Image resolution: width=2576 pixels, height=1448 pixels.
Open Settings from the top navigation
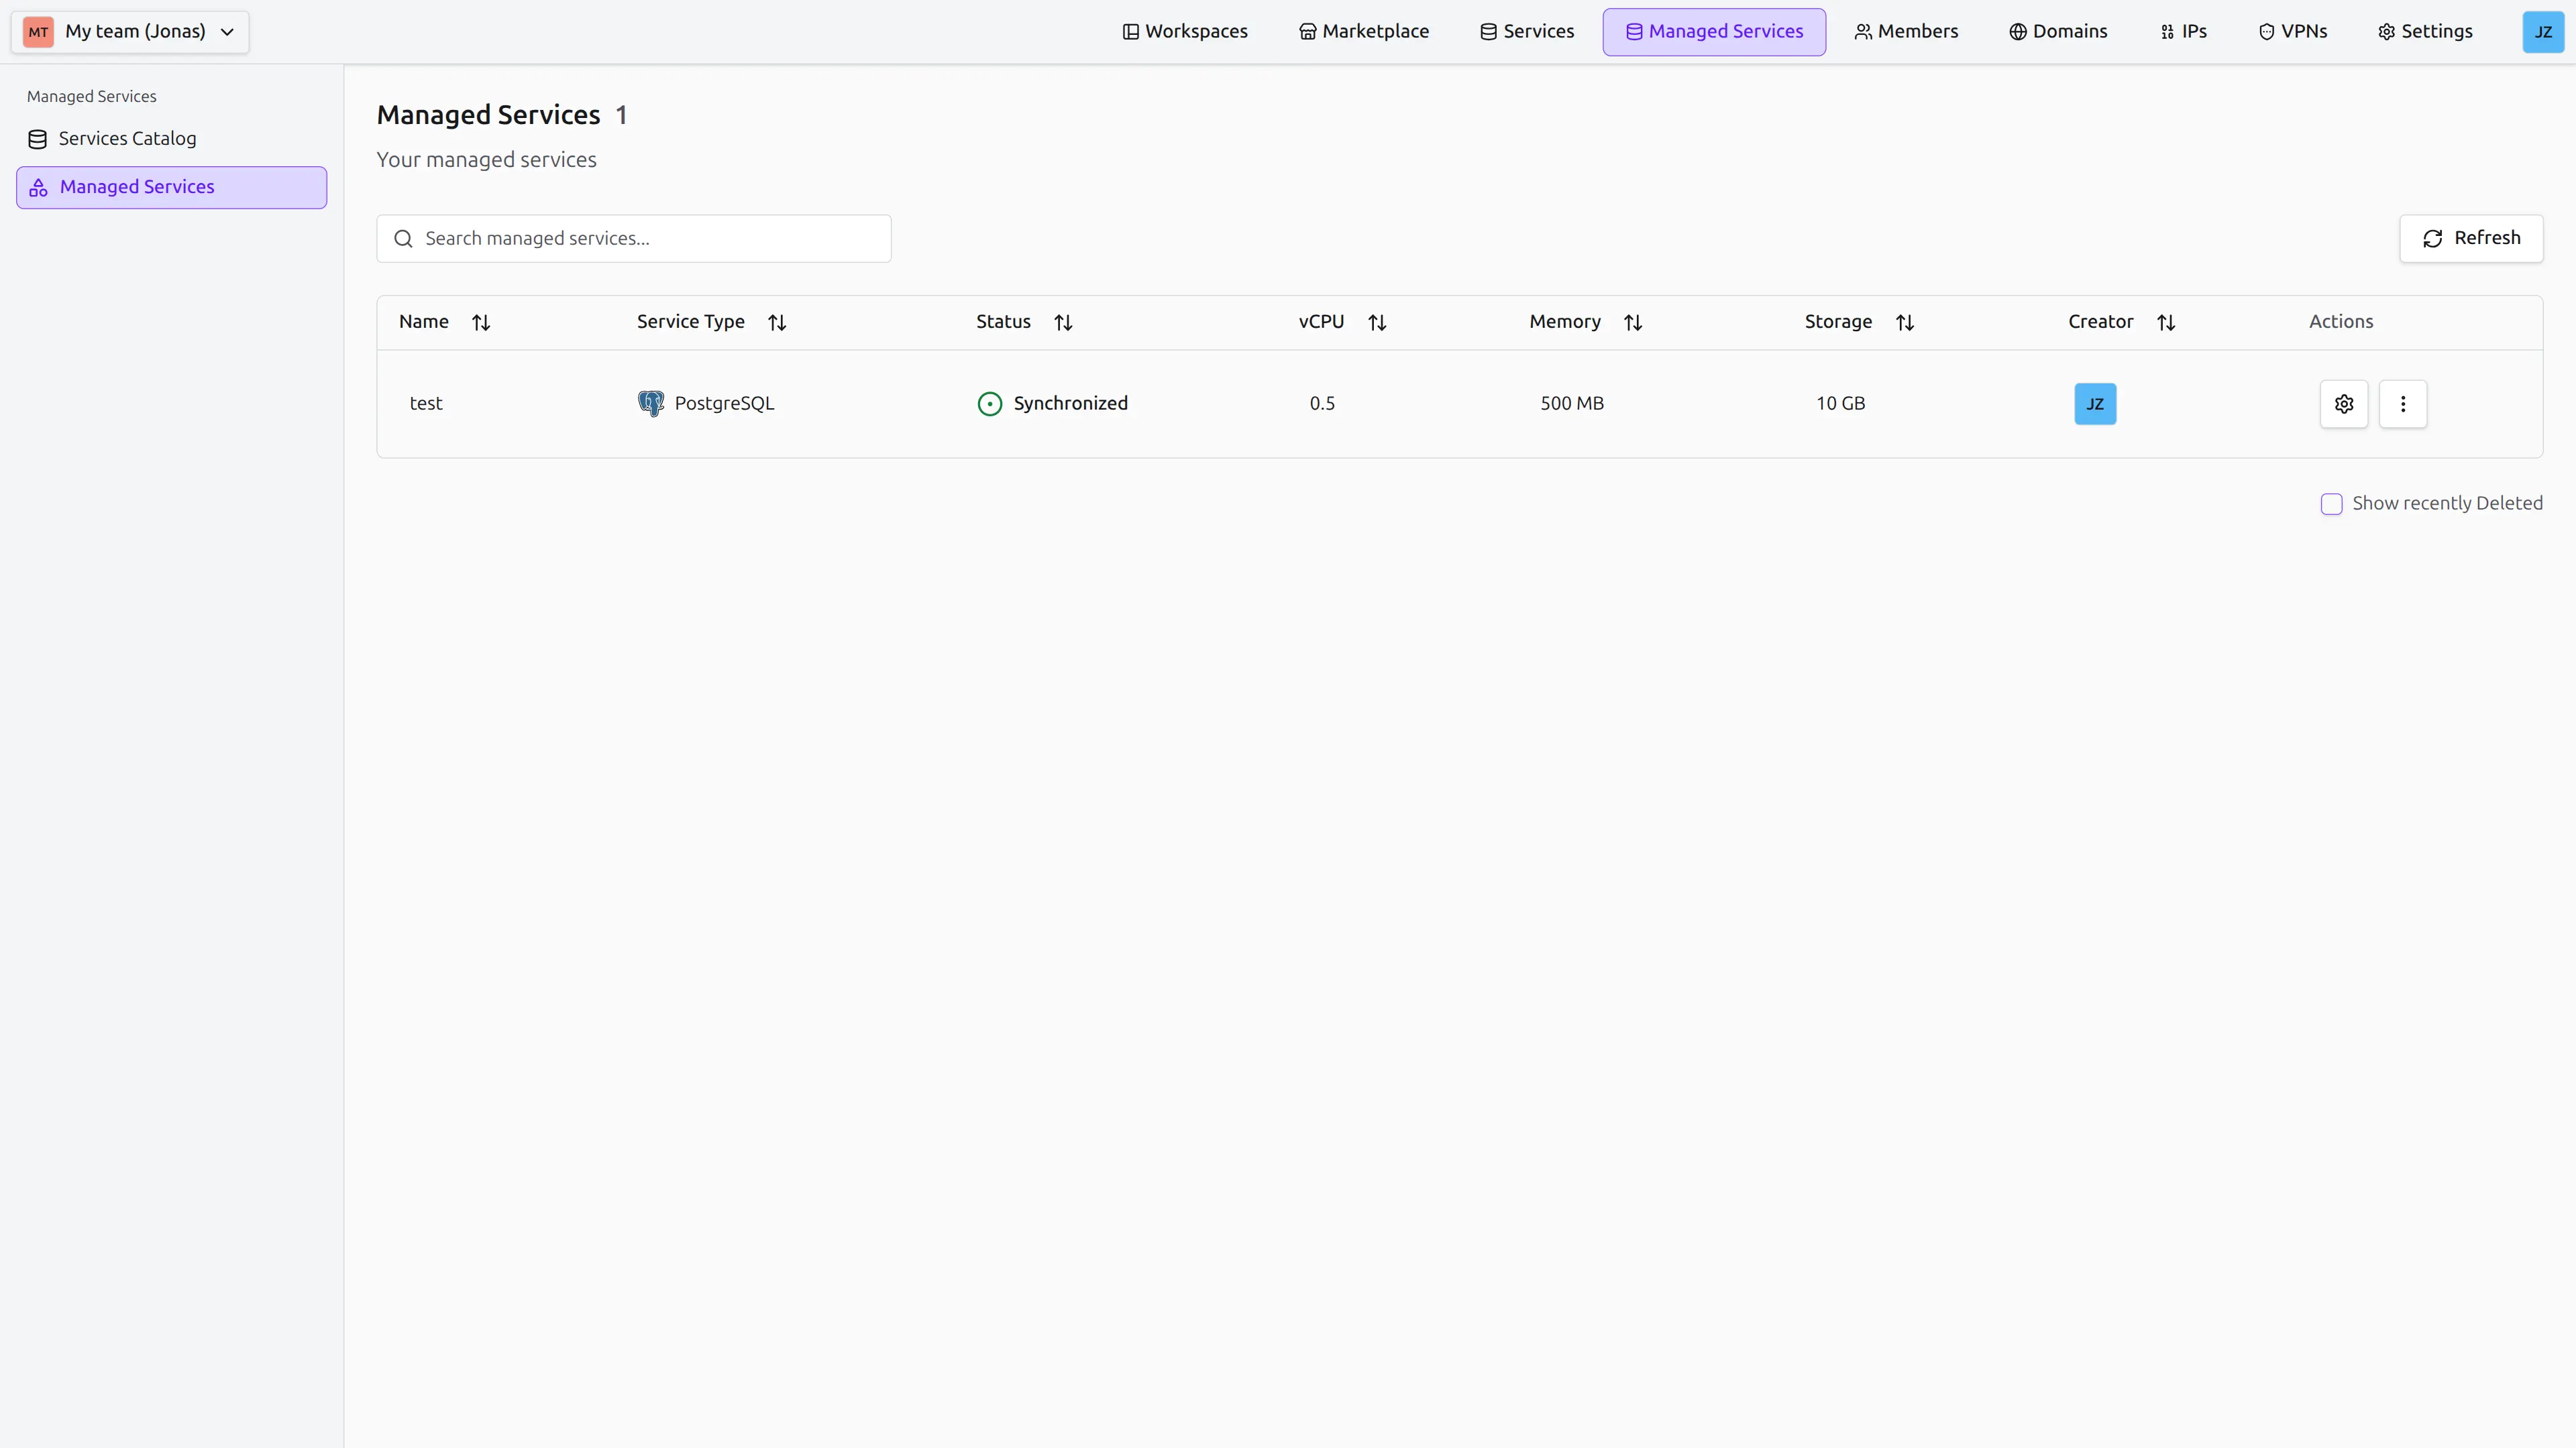2425,31
